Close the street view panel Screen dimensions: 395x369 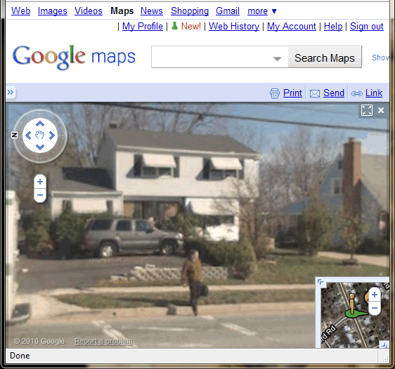coord(381,110)
